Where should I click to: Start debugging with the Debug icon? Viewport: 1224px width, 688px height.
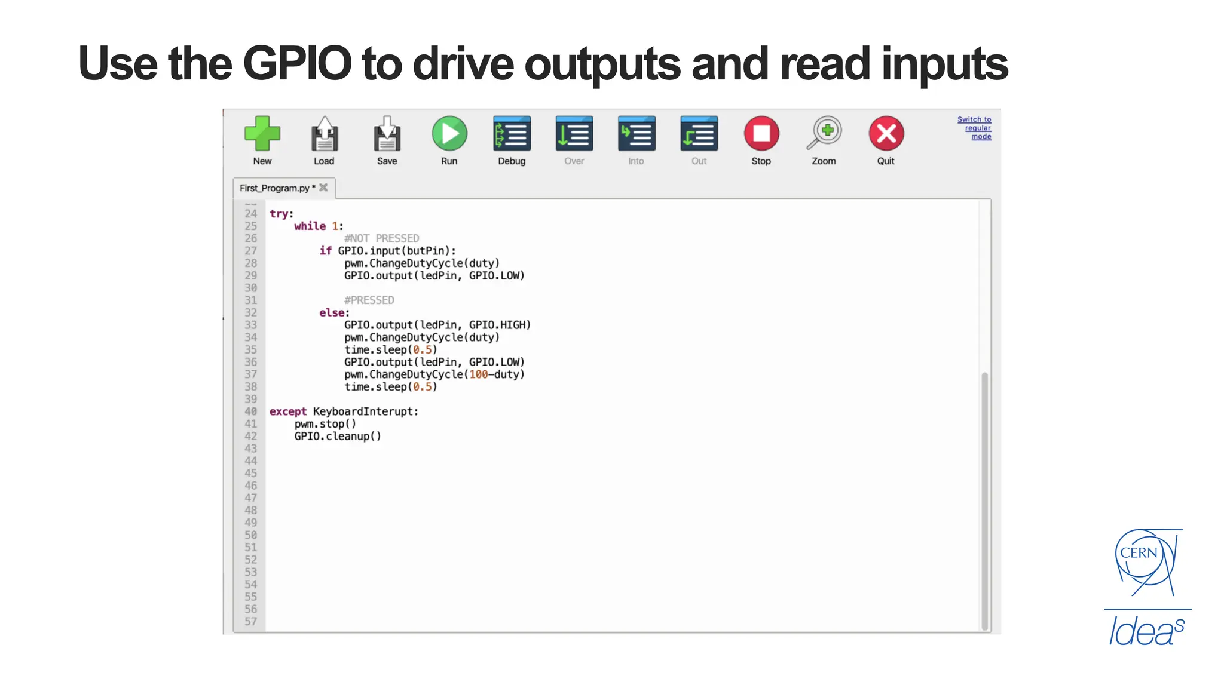512,133
